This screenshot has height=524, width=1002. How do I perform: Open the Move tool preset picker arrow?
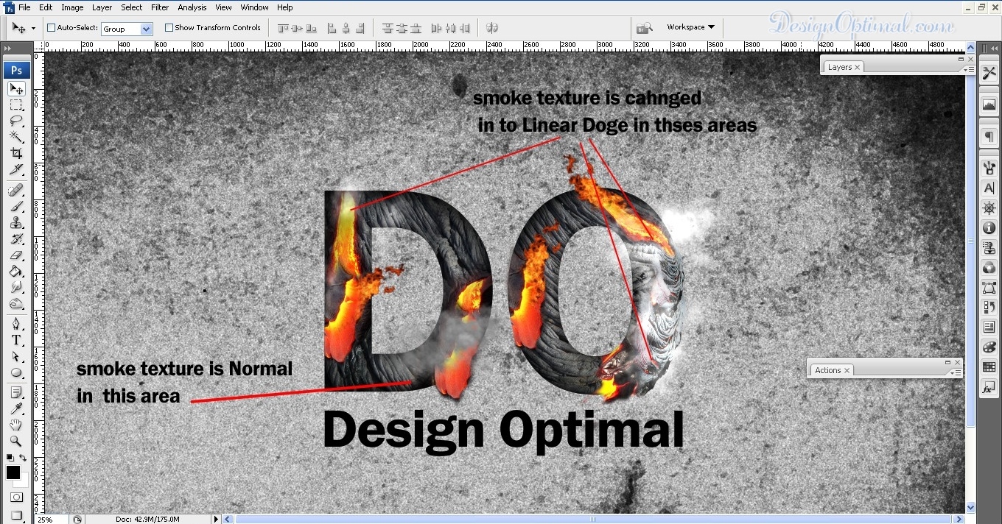point(33,29)
